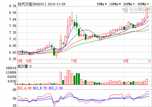Select the 30PMA legend label
Screen dimensions: 152x107
coord(142,4)
